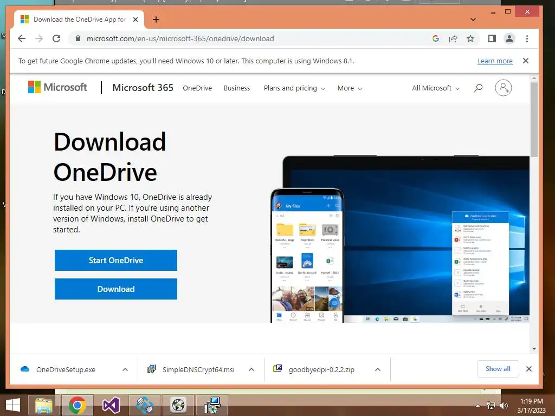The image size is (555, 416).
Task: Expand options for OneDriveSetup.exe download
Action: [125, 369]
